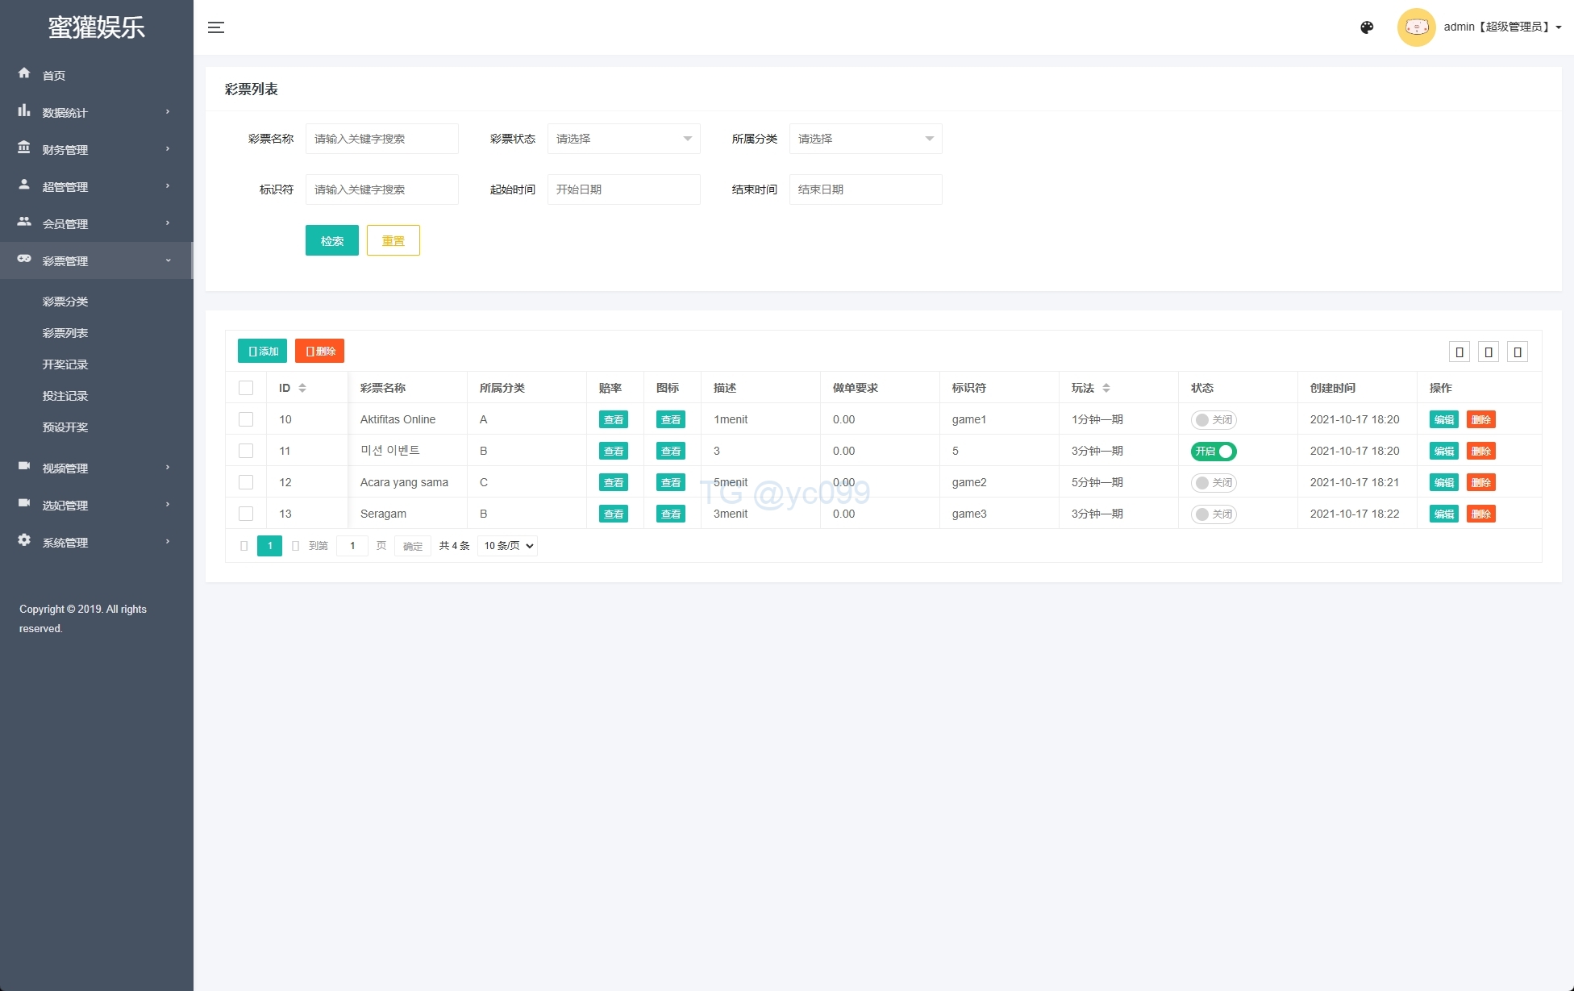This screenshot has width=1574, height=991.
Task: Click the data statistics bar chart icon
Action: click(24, 110)
